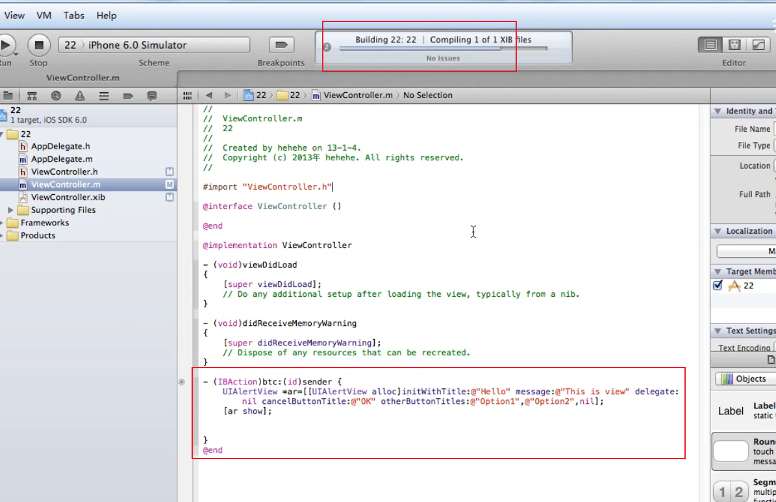Viewport: 776px width, 502px height.
Task: Click the 22 target app icon
Action: pyautogui.click(x=734, y=286)
